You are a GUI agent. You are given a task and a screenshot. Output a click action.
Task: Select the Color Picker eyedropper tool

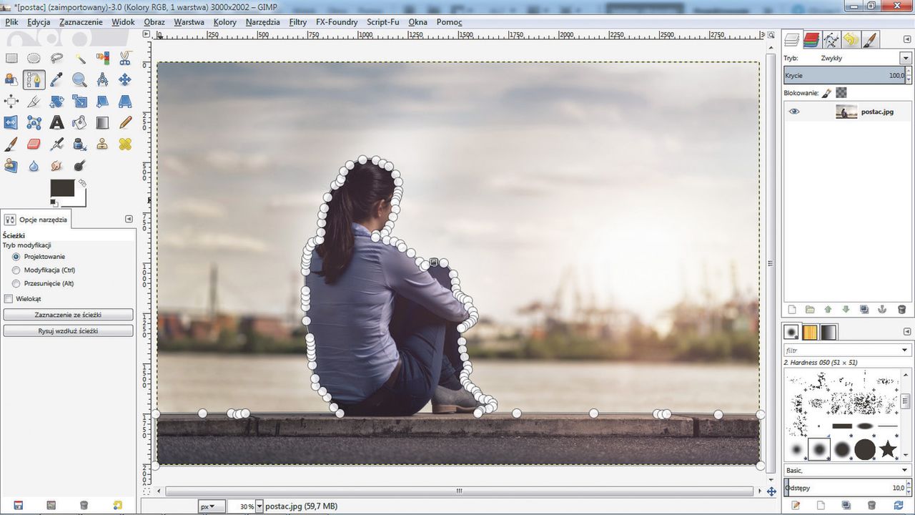click(x=56, y=79)
